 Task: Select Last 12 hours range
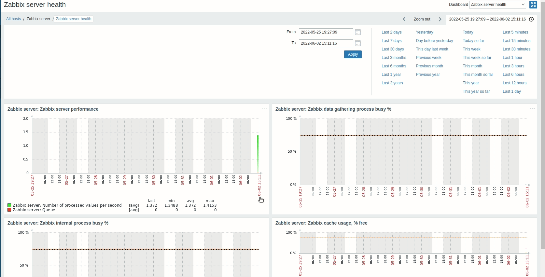point(514,83)
